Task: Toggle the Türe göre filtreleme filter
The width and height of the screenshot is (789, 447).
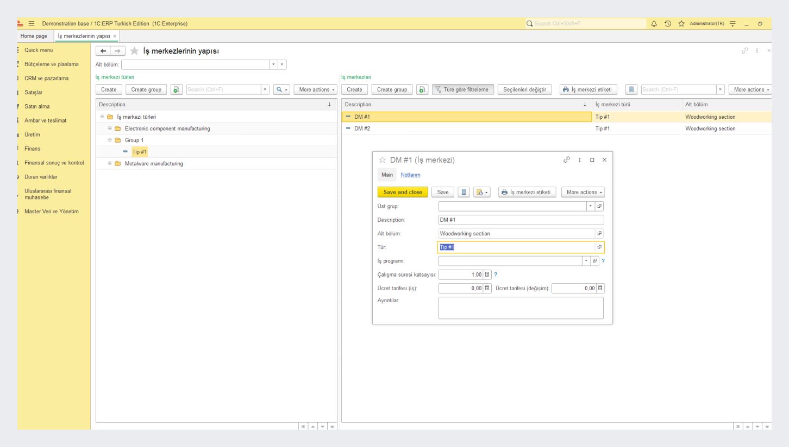Action: pos(463,90)
